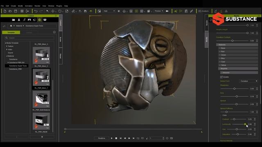Viewport: 262px width, 147px height.
Task: Select the 7 Mixer material thumbnail
Action: [41, 78]
